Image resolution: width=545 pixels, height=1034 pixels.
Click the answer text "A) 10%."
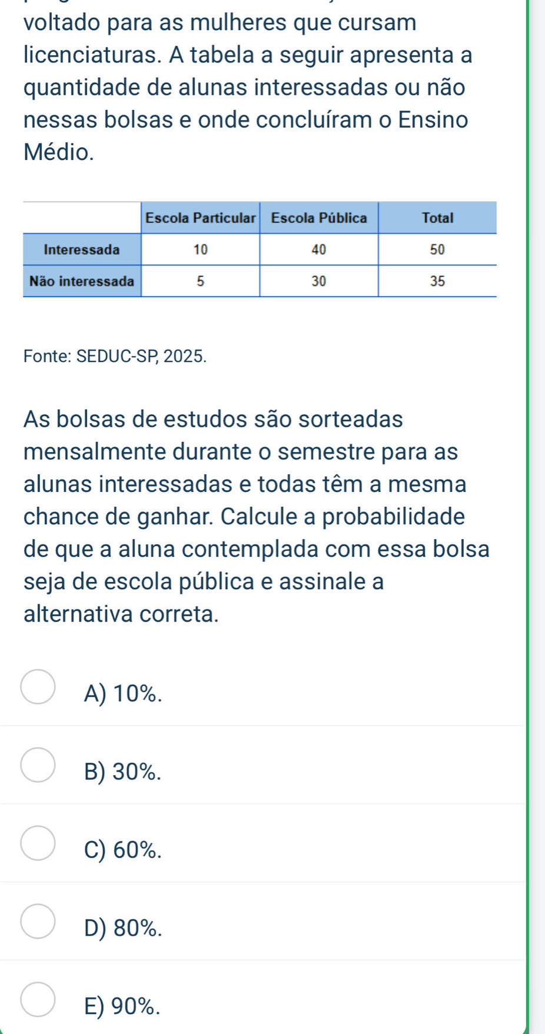(122, 693)
